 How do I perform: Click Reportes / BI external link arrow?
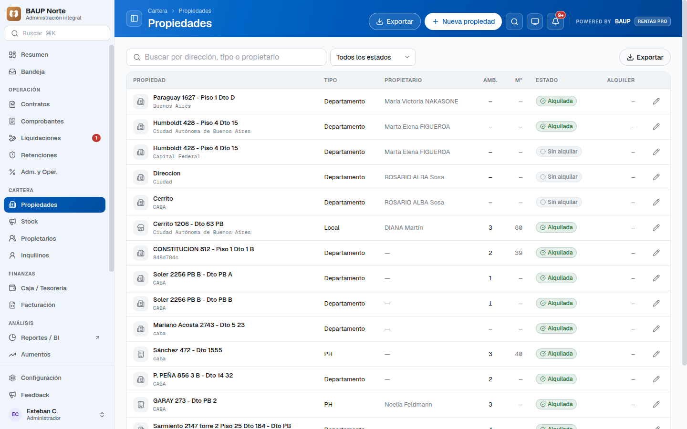coord(97,338)
